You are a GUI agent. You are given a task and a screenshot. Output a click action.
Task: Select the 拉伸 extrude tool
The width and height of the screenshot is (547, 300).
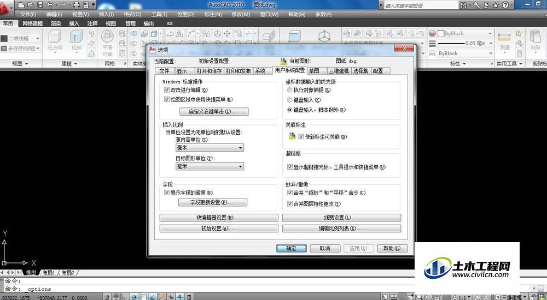coord(77,41)
